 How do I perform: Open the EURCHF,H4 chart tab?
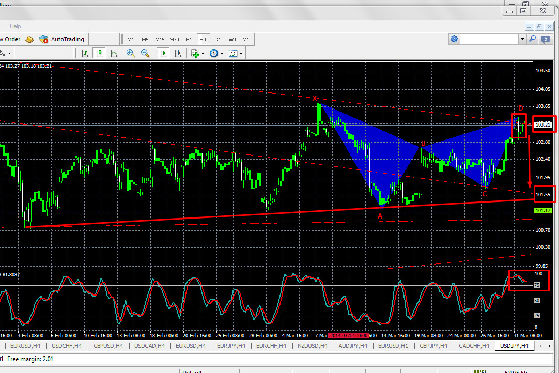271,346
